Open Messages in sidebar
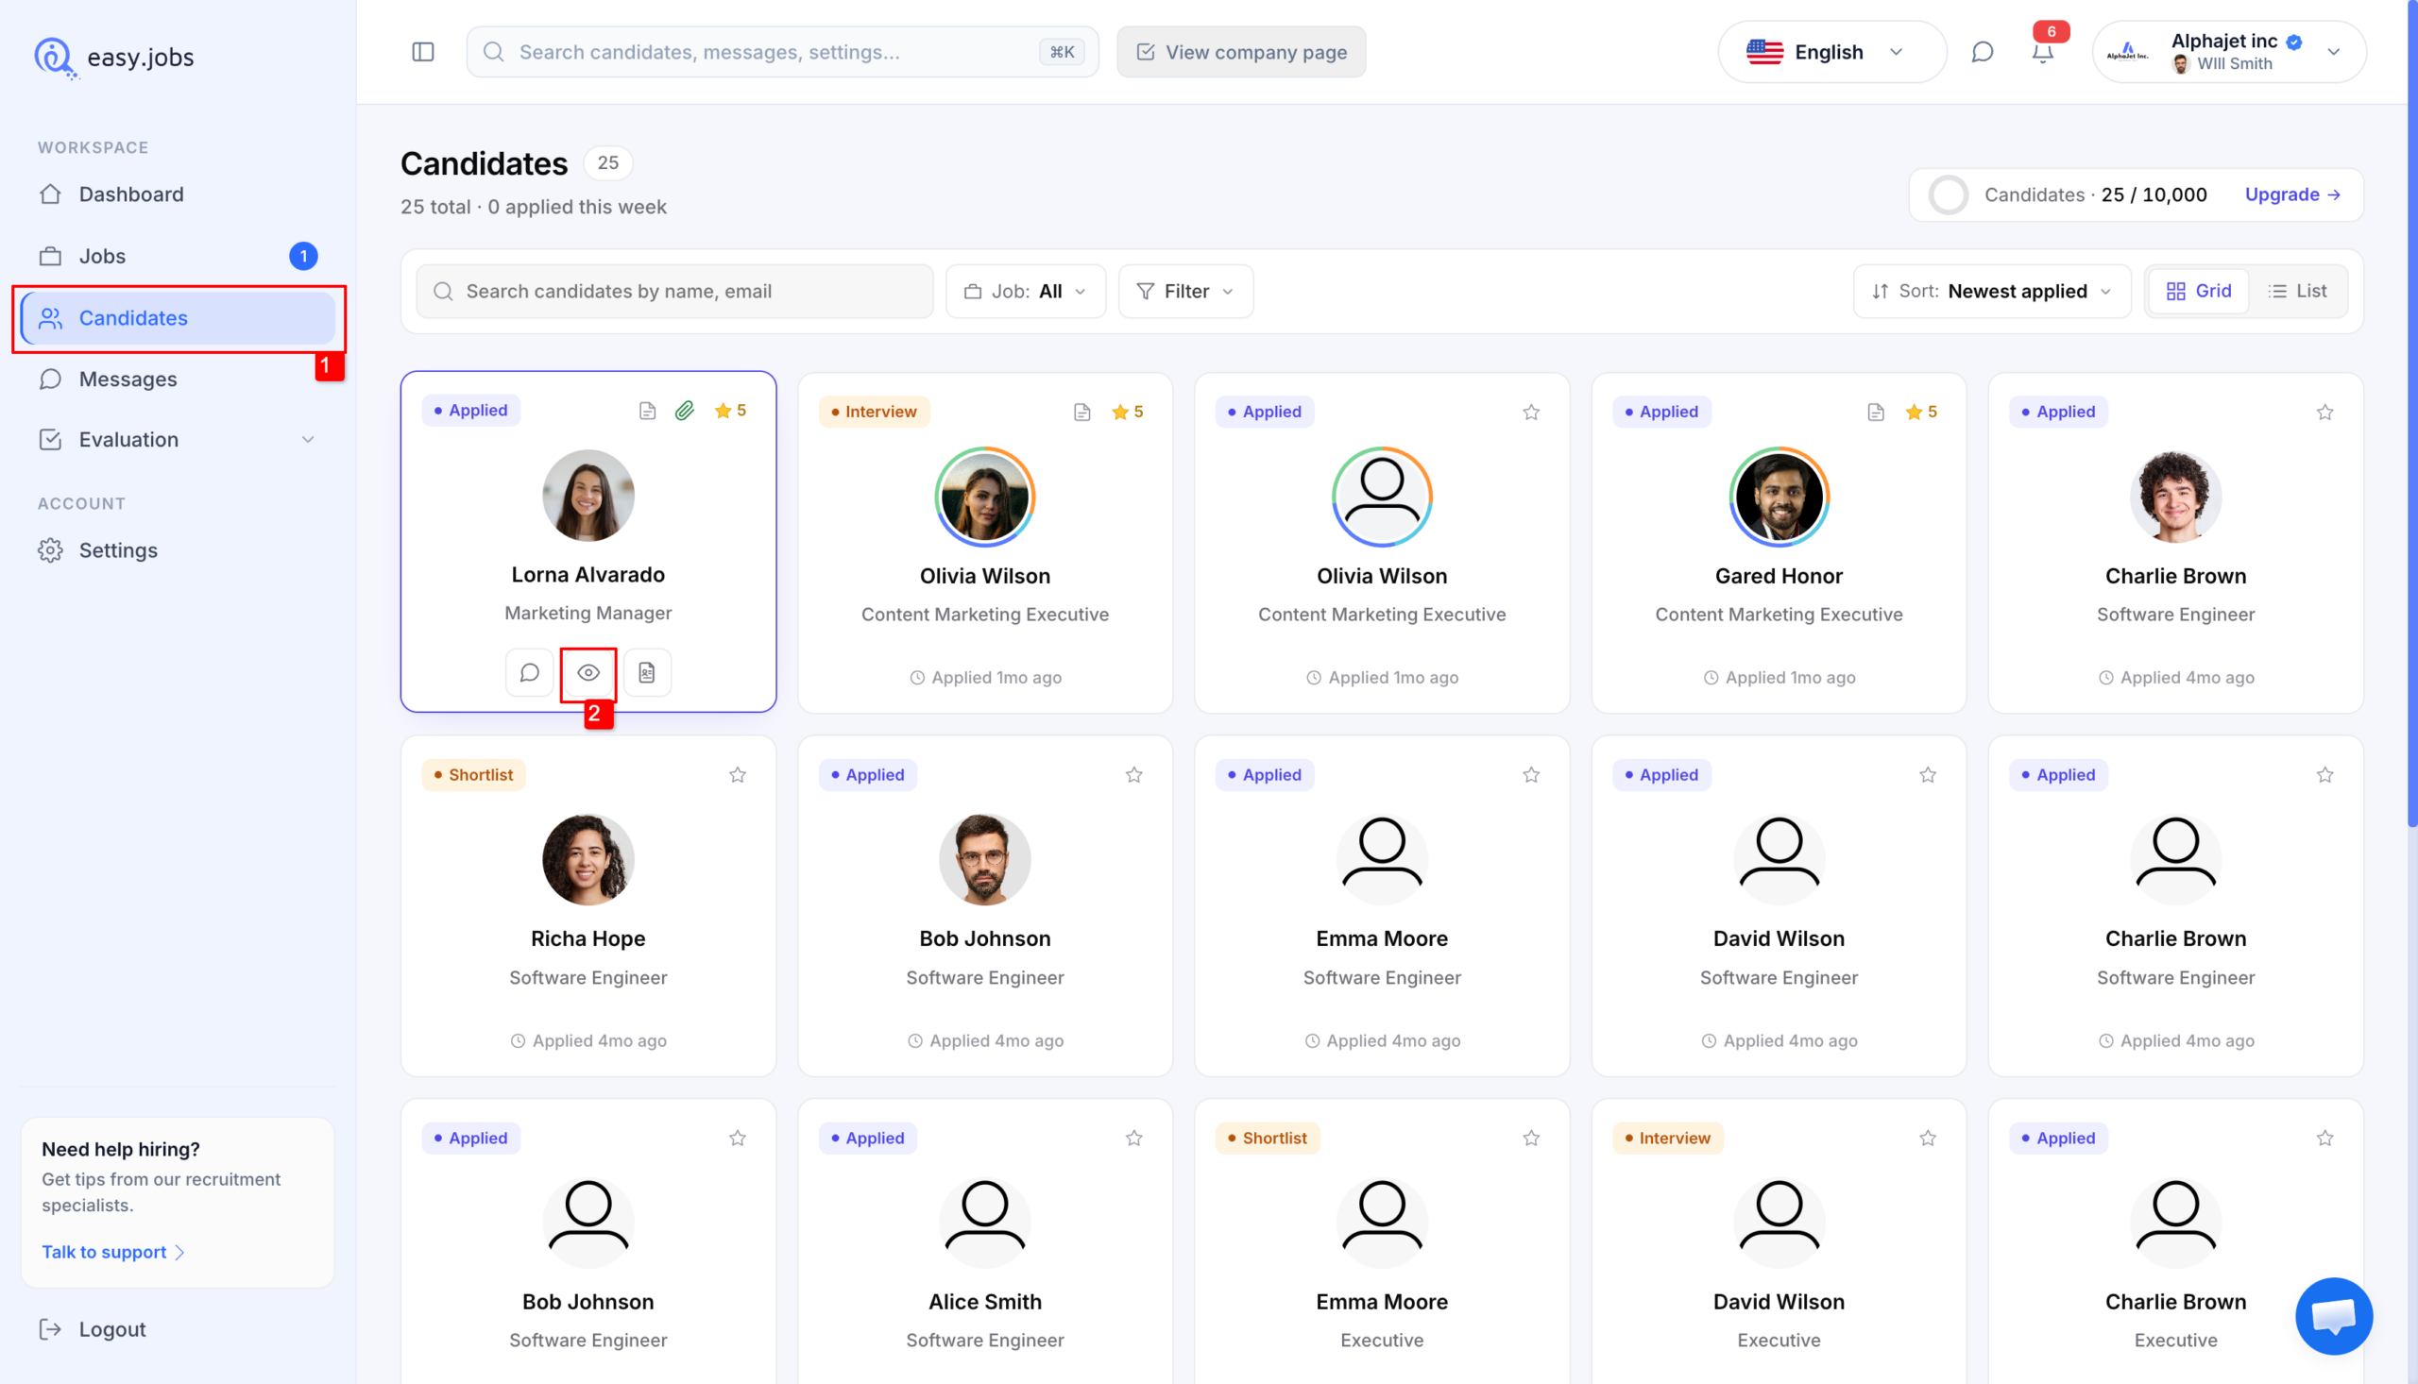The image size is (2418, 1384). coord(178,379)
